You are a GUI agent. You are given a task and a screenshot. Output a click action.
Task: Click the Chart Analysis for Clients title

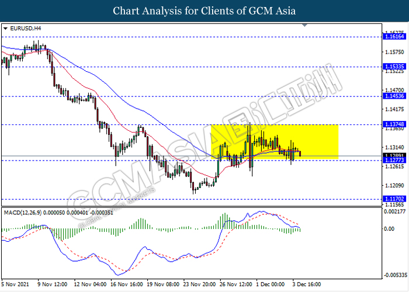(x=204, y=11)
